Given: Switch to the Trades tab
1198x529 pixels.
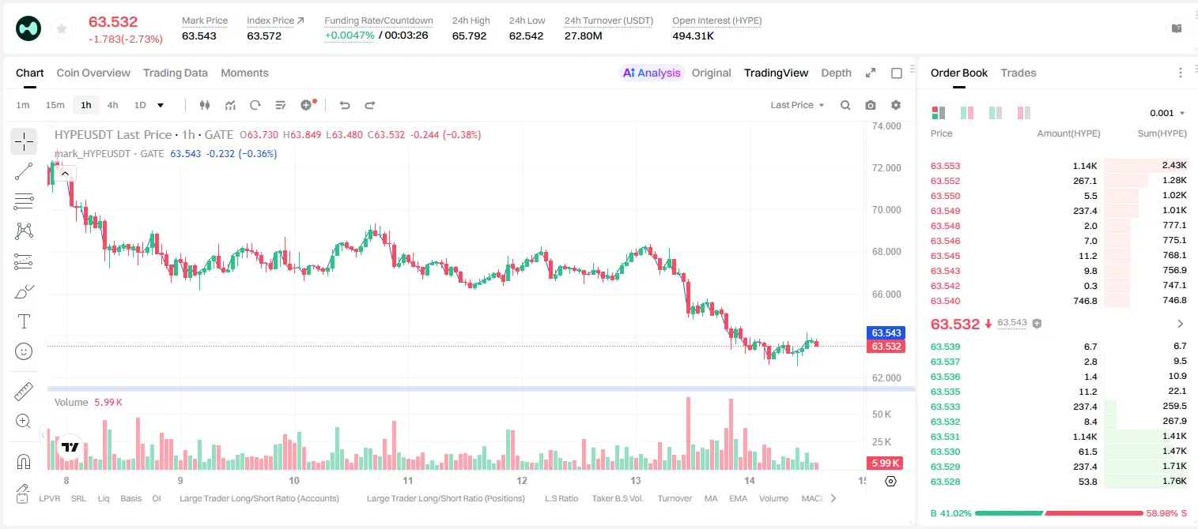Looking at the screenshot, I should pos(1018,73).
